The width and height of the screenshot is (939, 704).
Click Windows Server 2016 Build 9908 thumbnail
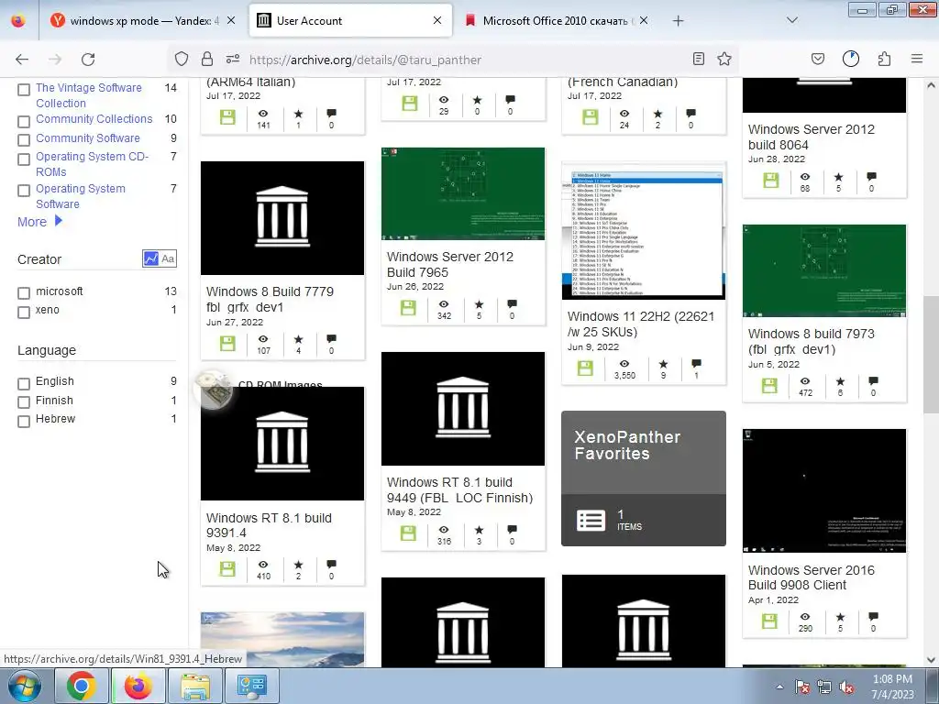tap(824, 491)
